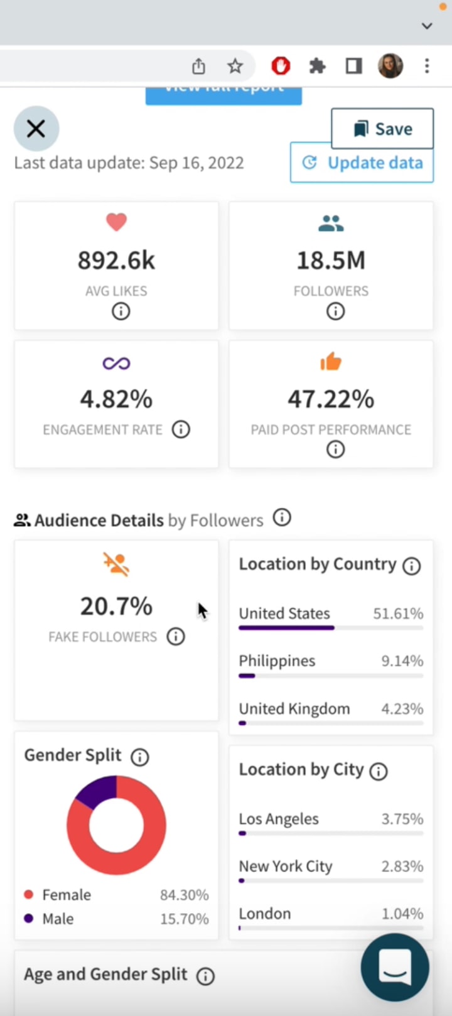Open the Location by City info icon

(379, 771)
